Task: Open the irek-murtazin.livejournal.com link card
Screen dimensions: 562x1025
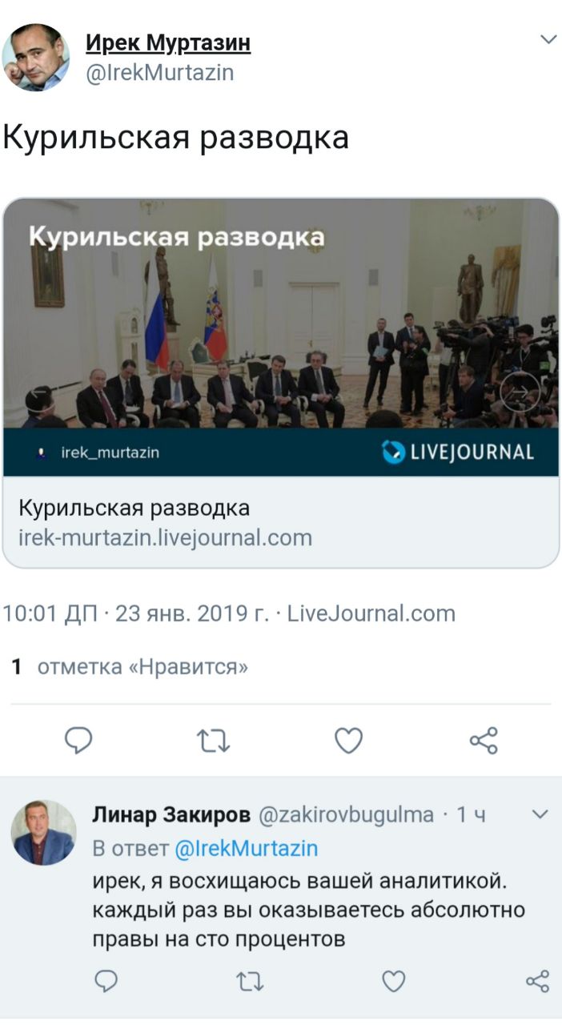Action: (x=280, y=522)
